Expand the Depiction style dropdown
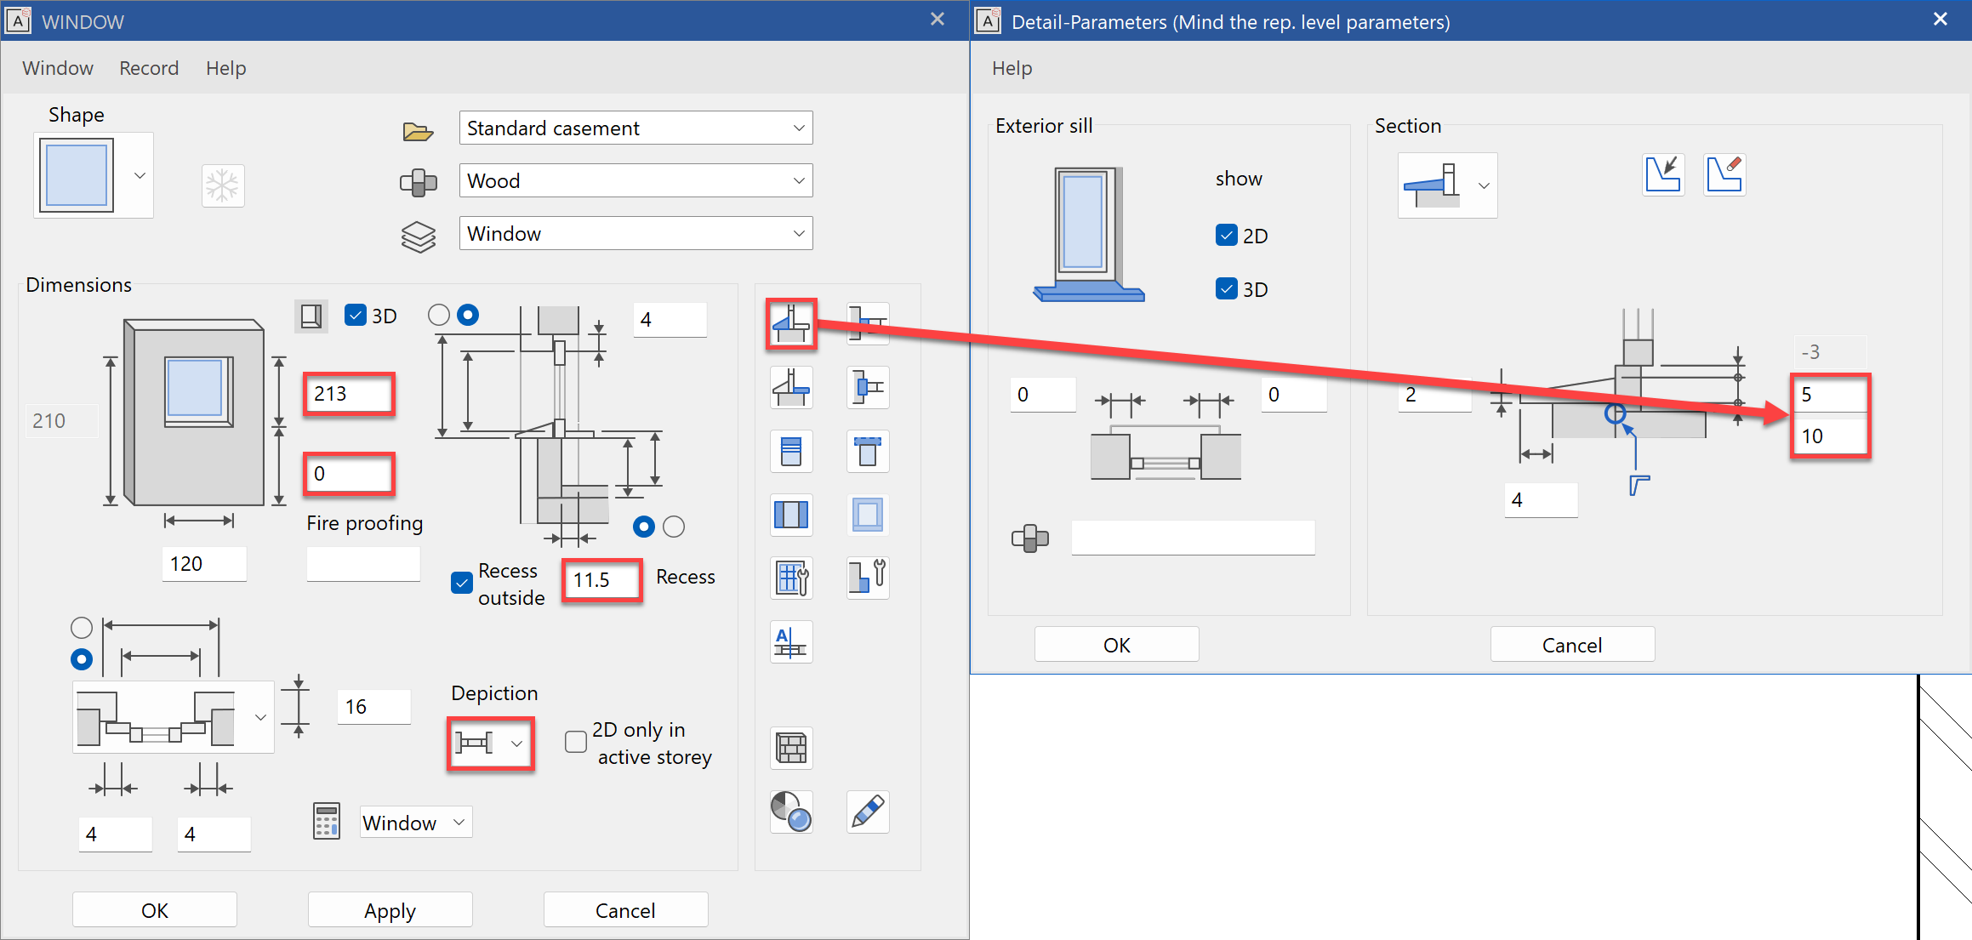Image resolution: width=1972 pixels, height=940 pixels. click(x=516, y=743)
